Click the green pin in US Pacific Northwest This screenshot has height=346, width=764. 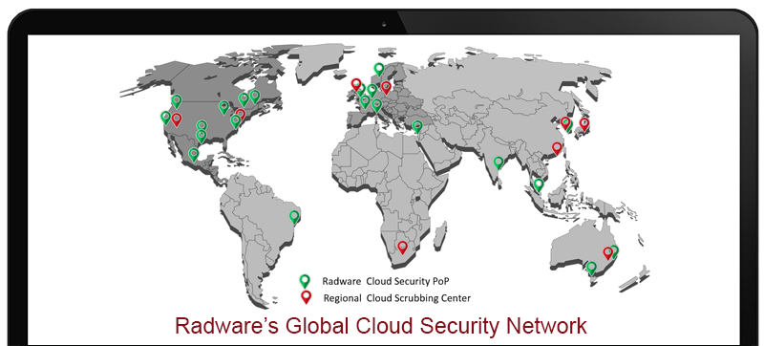(x=177, y=101)
